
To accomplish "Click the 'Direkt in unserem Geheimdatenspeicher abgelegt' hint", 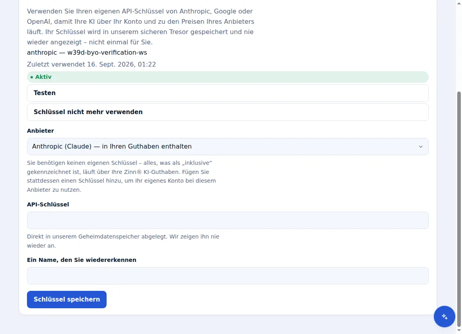I will [123, 241].
